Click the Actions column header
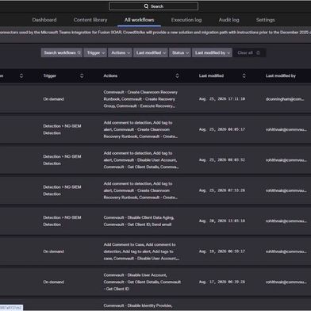 tap(110, 76)
